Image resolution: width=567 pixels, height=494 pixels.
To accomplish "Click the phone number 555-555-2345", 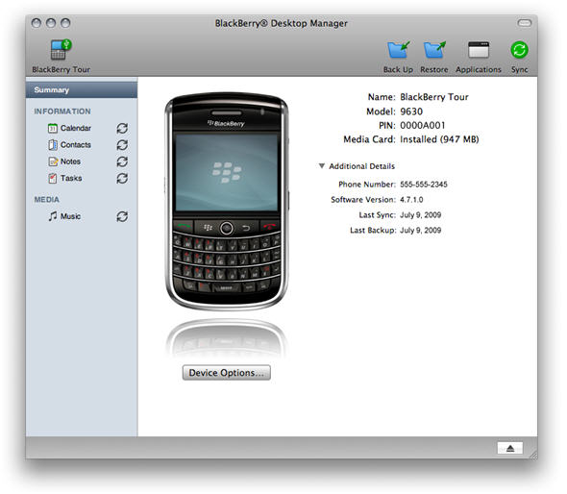I will coord(424,185).
